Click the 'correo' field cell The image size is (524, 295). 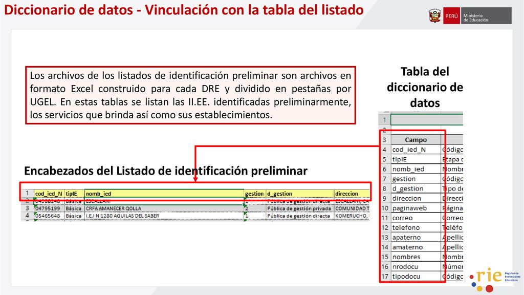[x=416, y=218]
